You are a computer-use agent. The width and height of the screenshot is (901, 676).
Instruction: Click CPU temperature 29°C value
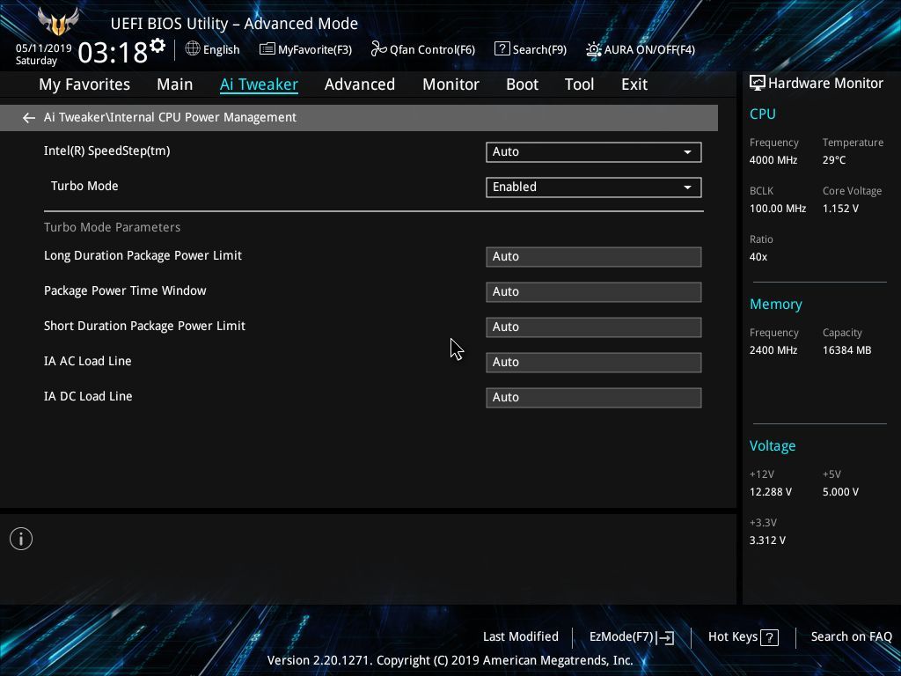834,160
